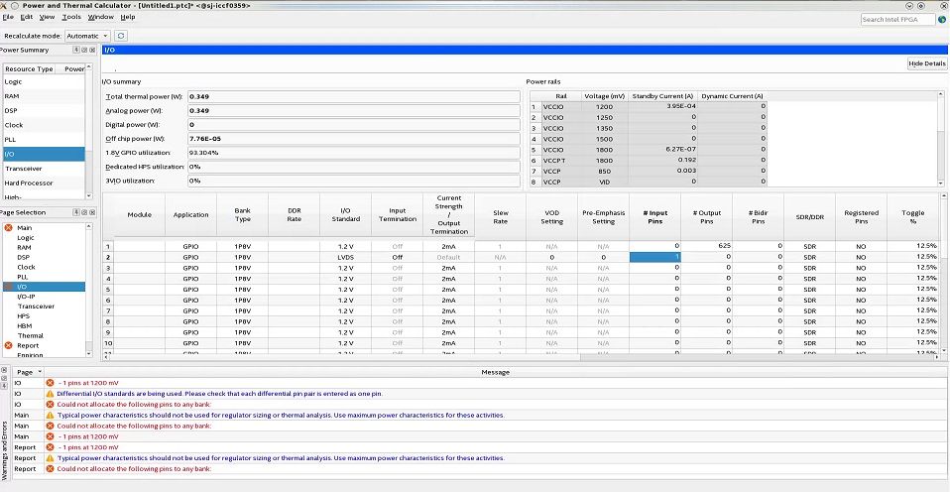950x492 pixels.
Task: Close the Page Selection panel
Action: [x=92, y=212]
